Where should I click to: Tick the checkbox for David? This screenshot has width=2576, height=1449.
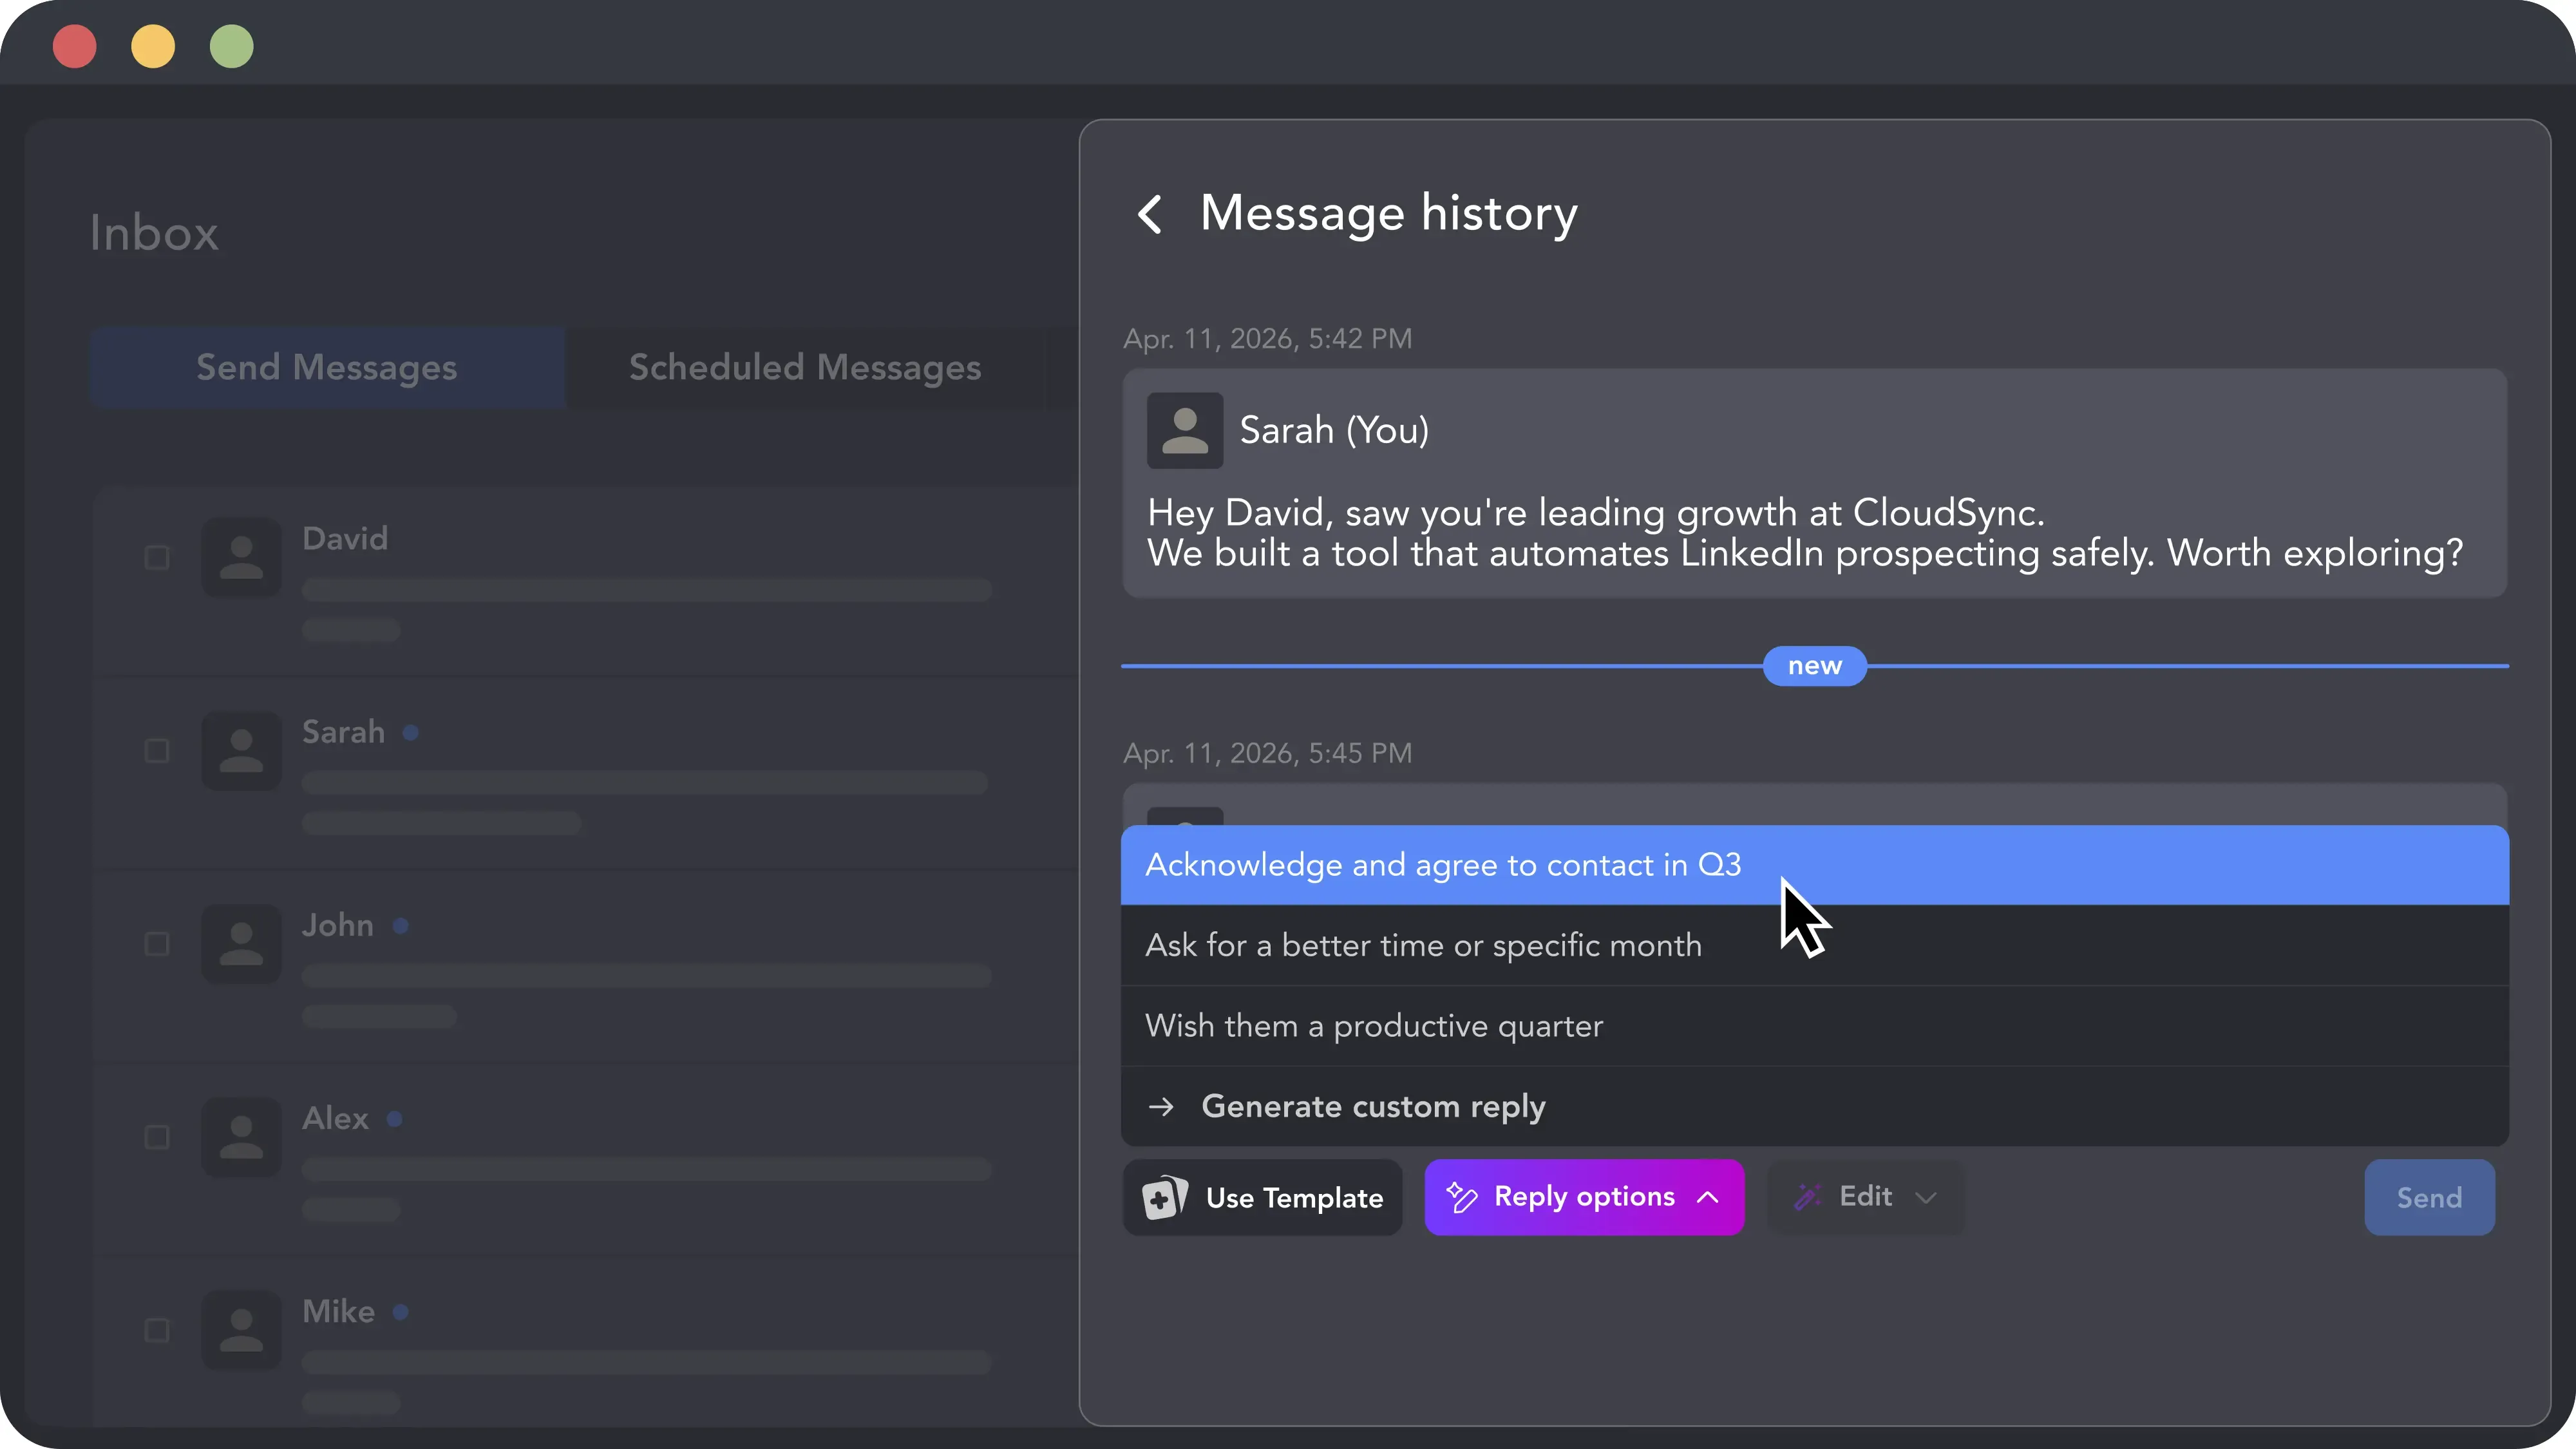tap(157, 557)
